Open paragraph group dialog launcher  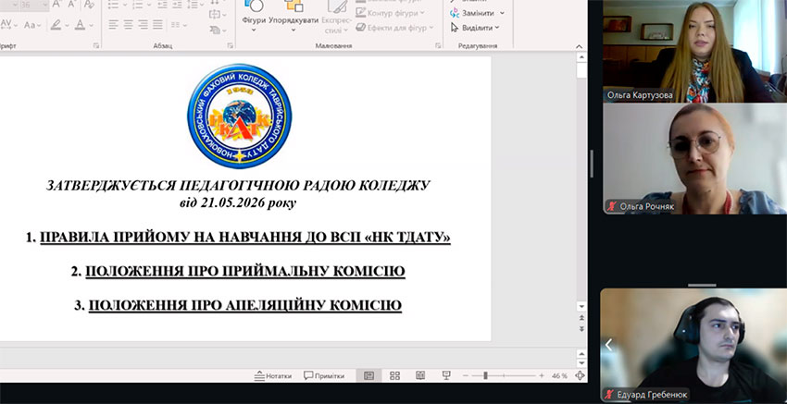click(230, 45)
